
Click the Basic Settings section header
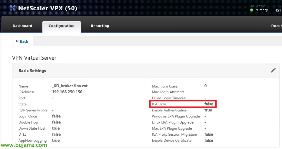click(x=32, y=71)
